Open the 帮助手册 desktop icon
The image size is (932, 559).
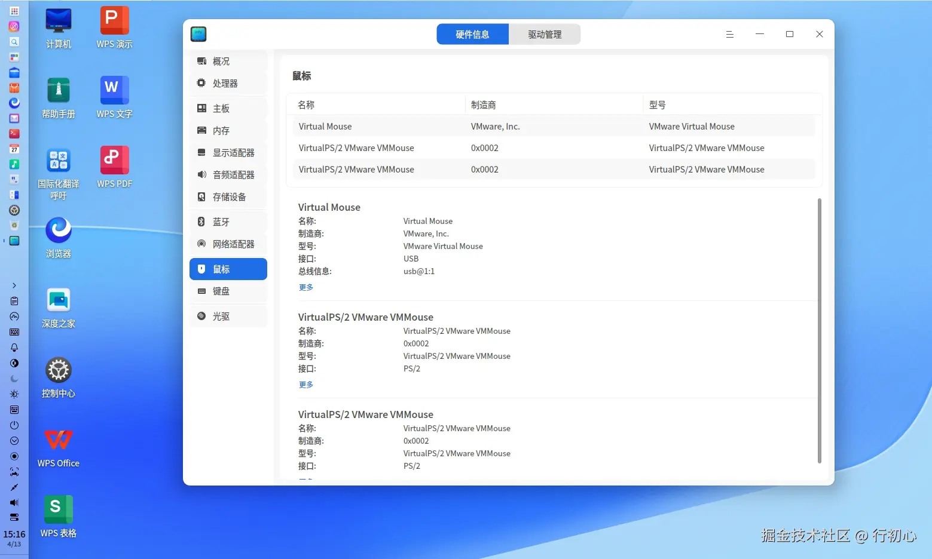(x=59, y=98)
